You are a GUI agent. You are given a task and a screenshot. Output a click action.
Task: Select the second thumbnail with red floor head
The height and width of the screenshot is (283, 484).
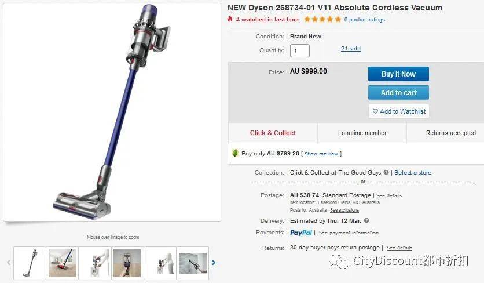[63, 263]
